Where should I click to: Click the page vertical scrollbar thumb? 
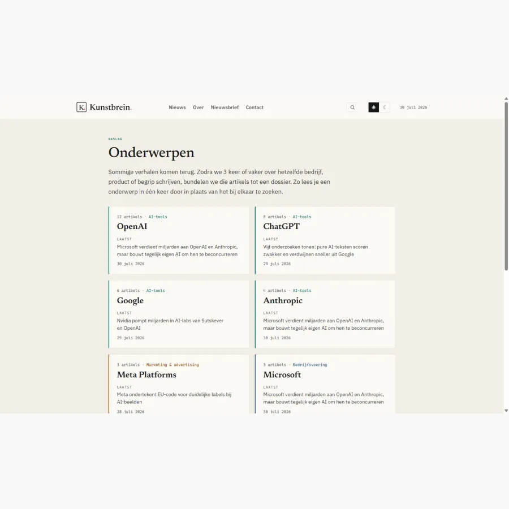(x=506, y=186)
